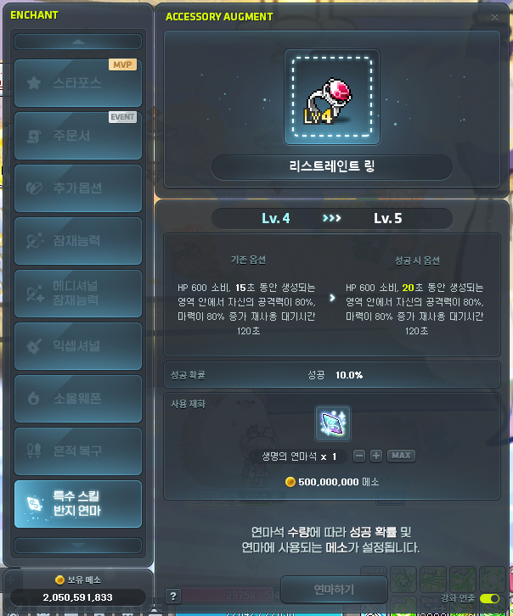Viewport: 513px width, 616px height.
Task: Click the 보유 메소 coin icon
Action: tap(59, 580)
